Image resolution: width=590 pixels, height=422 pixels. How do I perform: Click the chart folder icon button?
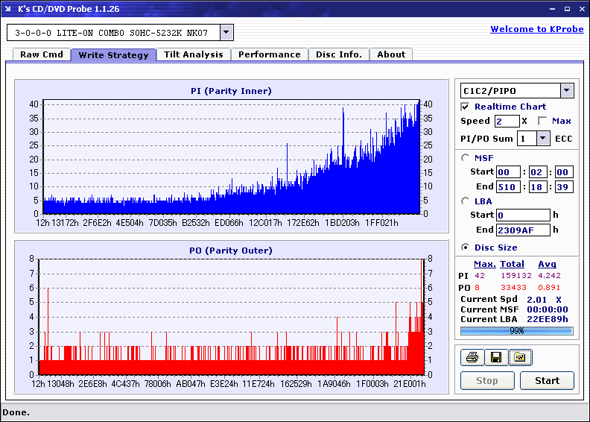click(520, 358)
